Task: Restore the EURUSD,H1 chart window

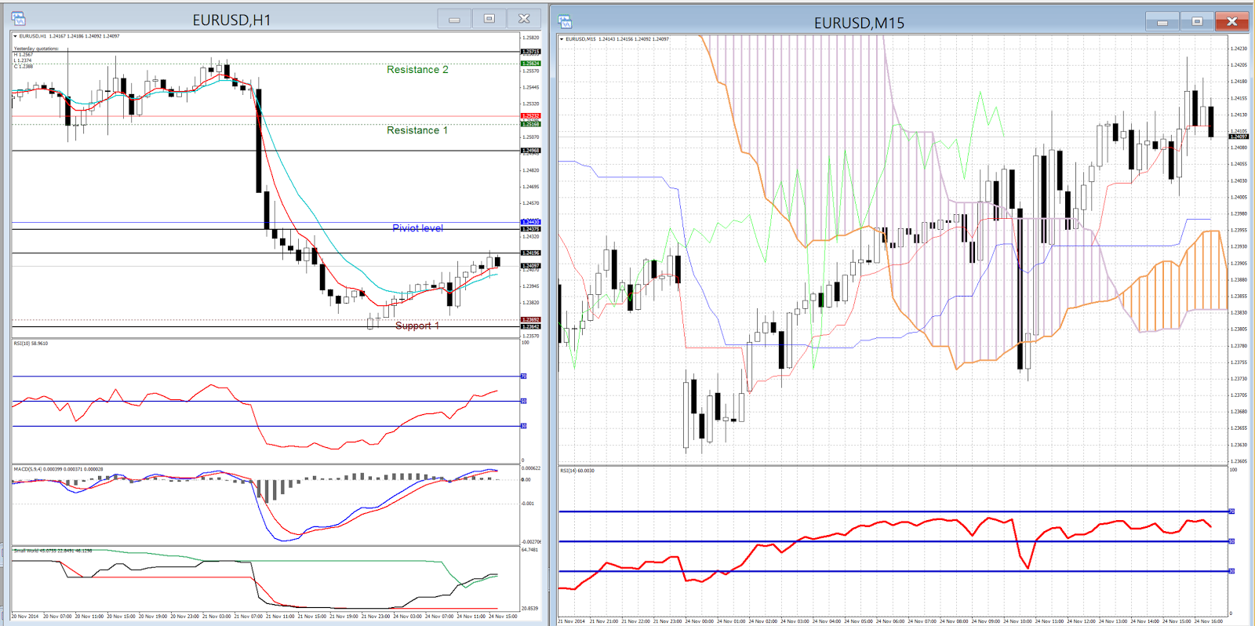Action: pyautogui.click(x=489, y=19)
